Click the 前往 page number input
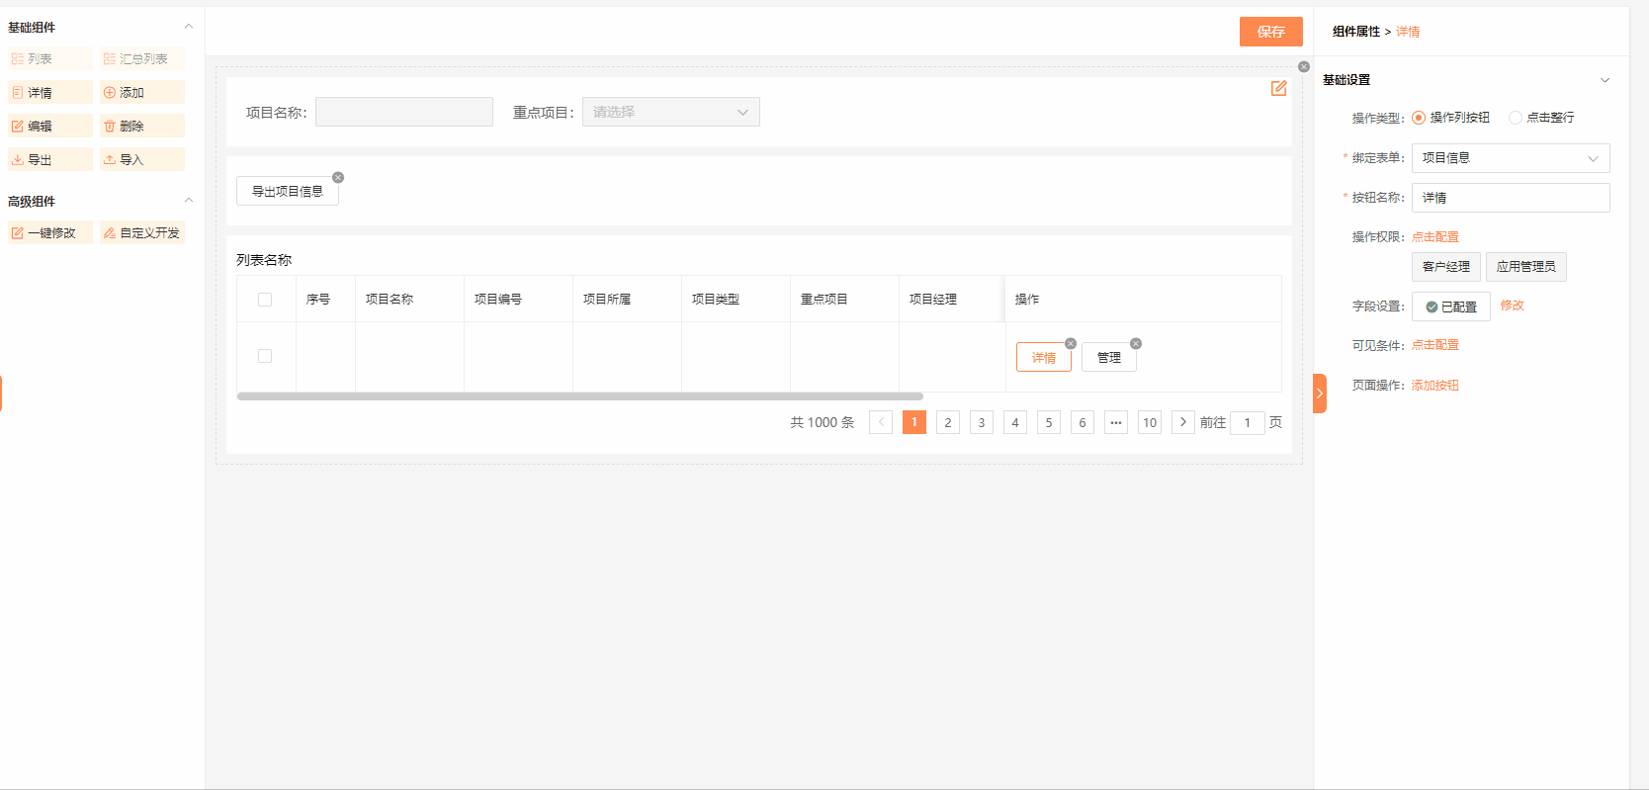This screenshot has width=1649, height=790. click(1248, 422)
